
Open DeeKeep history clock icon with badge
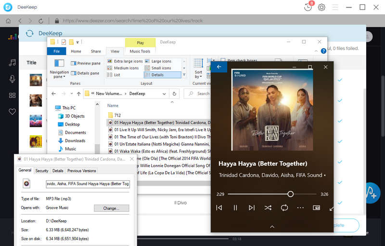tap(308, 7)
